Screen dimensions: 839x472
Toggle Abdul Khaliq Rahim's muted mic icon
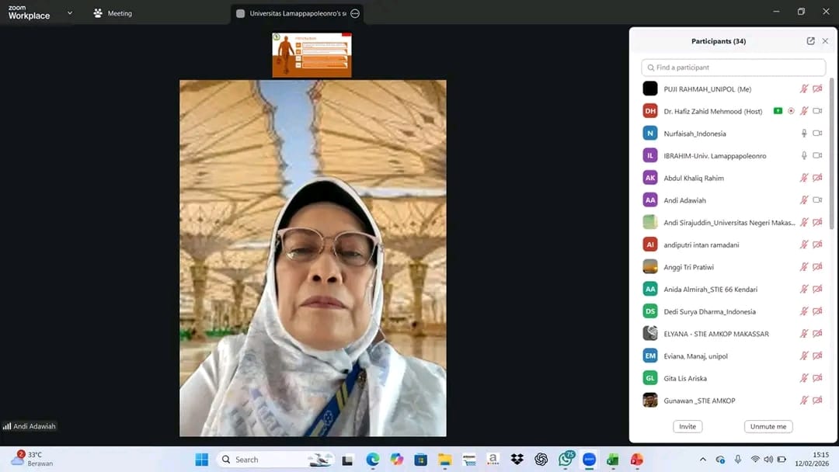coord(804,178)
